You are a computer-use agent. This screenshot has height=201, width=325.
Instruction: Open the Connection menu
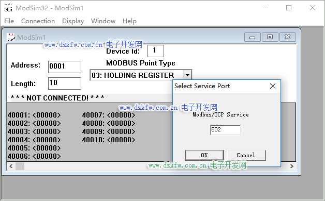coord(38,21)
